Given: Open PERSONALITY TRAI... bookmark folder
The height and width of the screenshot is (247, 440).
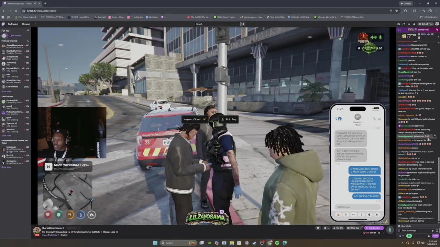Looking at the screenshot, I should (53, 17).
